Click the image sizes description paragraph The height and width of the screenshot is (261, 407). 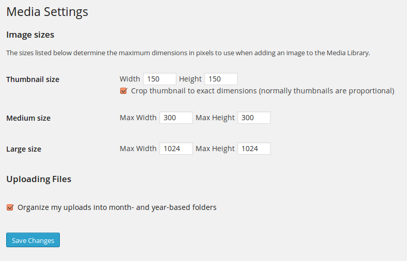click(x=188, y=53)
